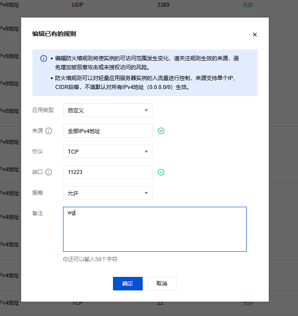Open the 策略 dropdown showing 允许
This screenshot has height=316, width=298.
tap(108, 193)
